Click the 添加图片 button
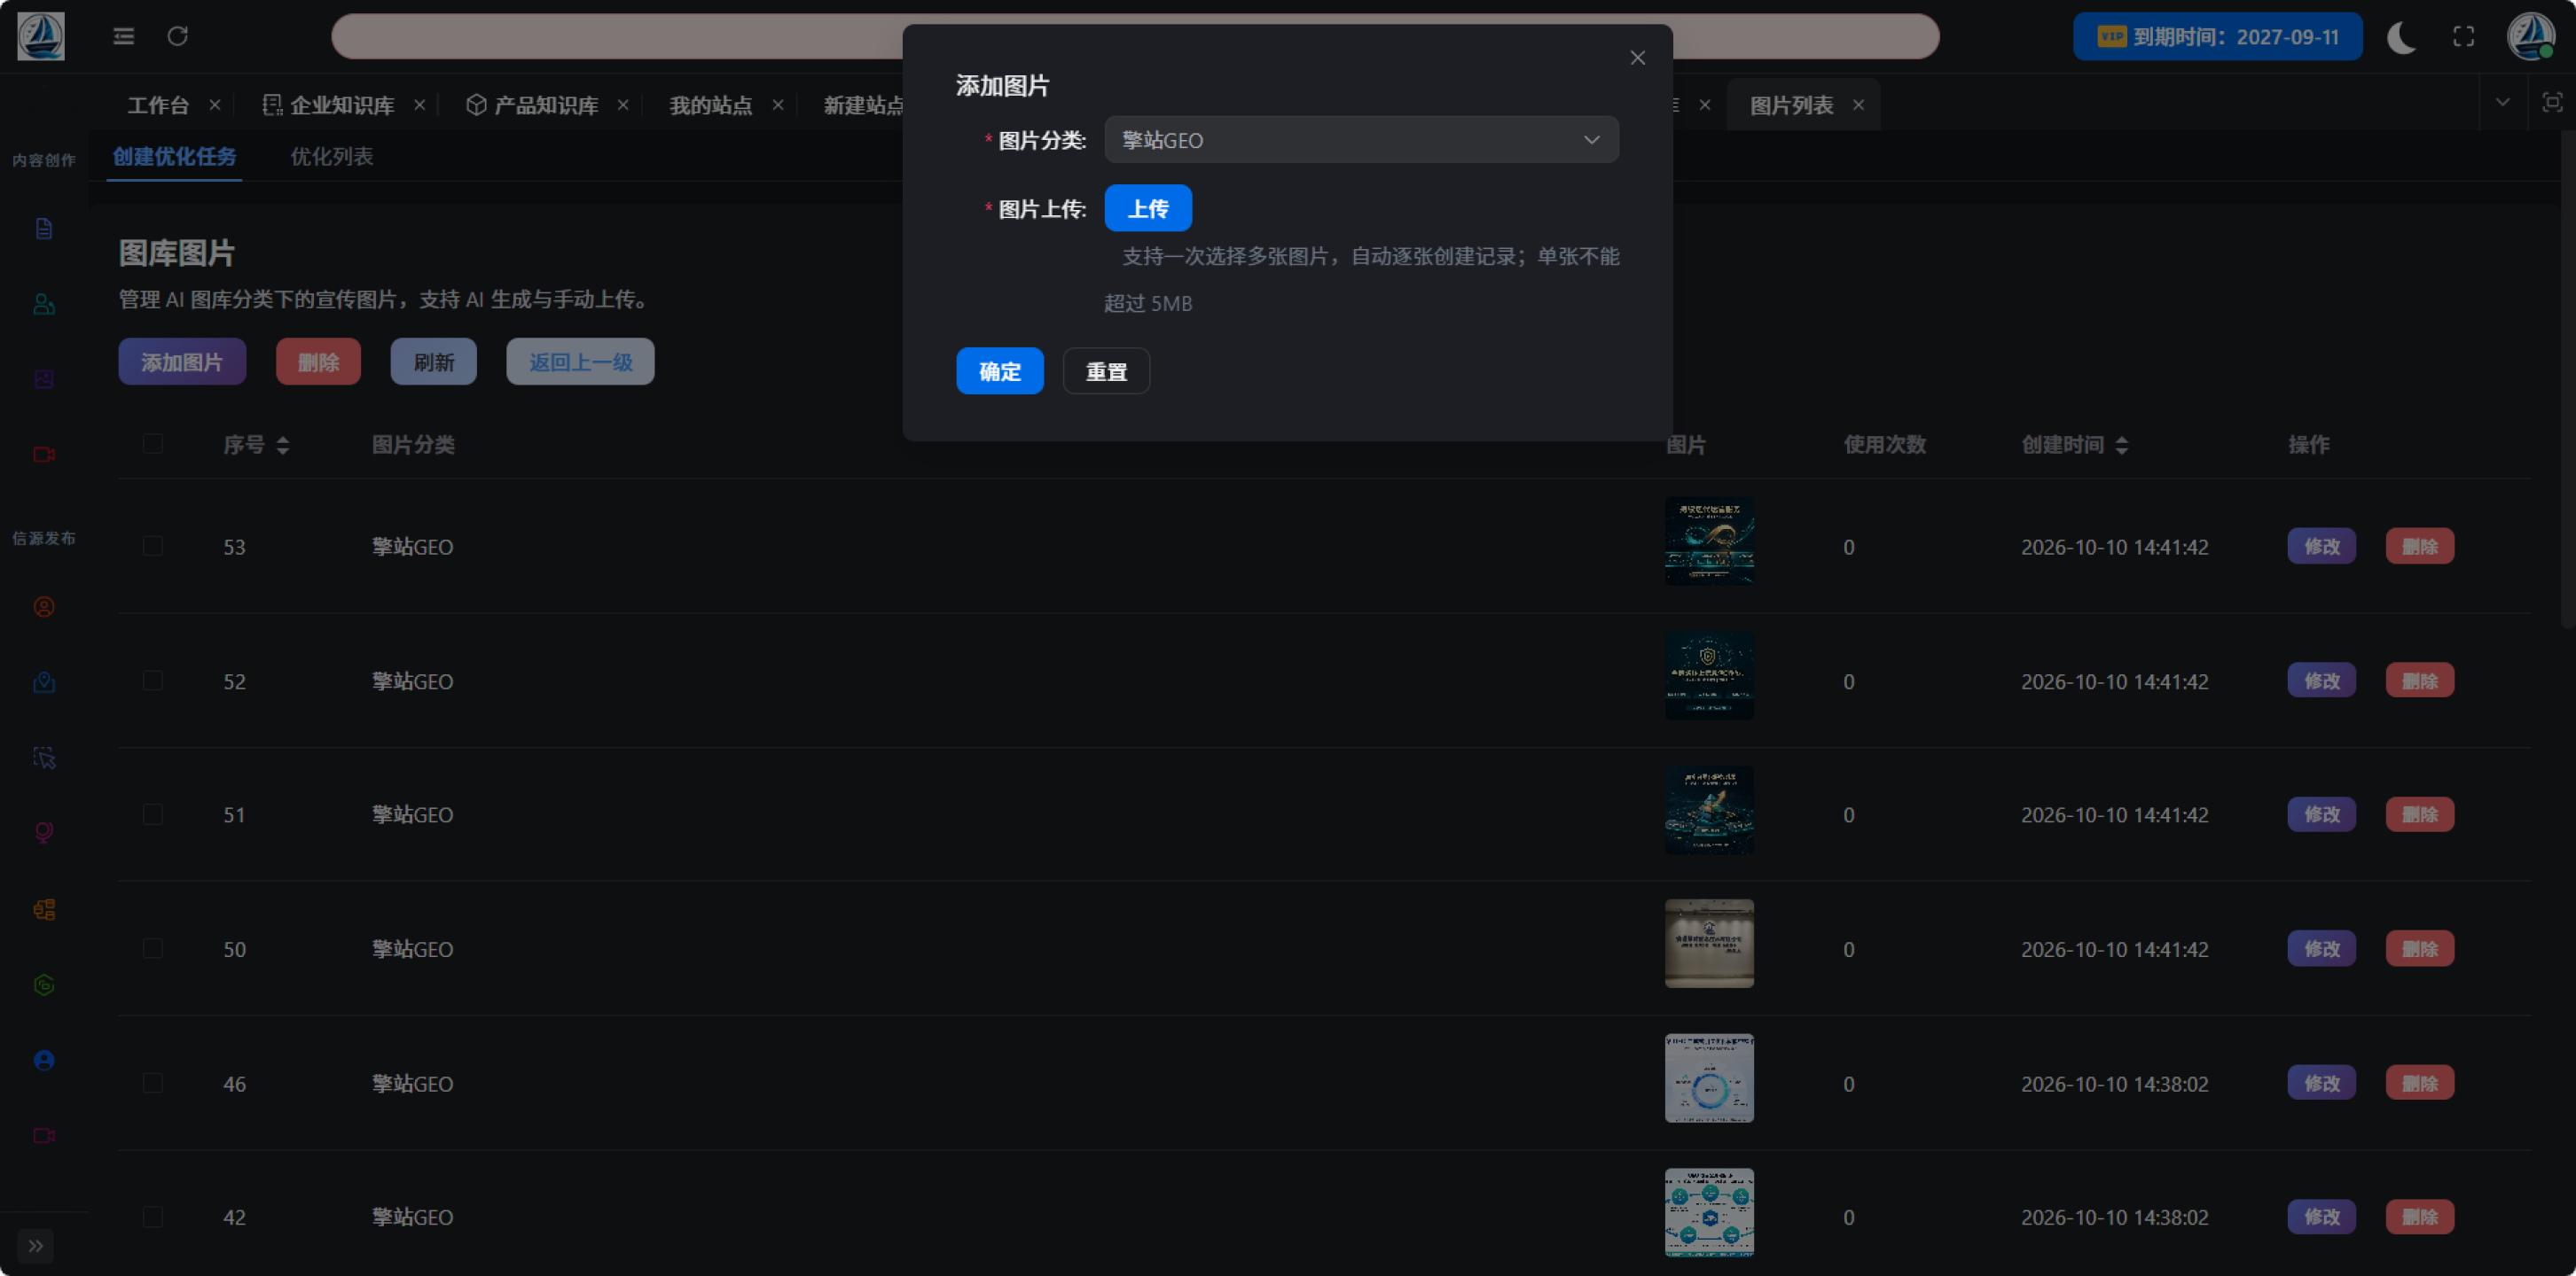The width and height of the screenshot is (2576, 1276). (x=182, y=362)
